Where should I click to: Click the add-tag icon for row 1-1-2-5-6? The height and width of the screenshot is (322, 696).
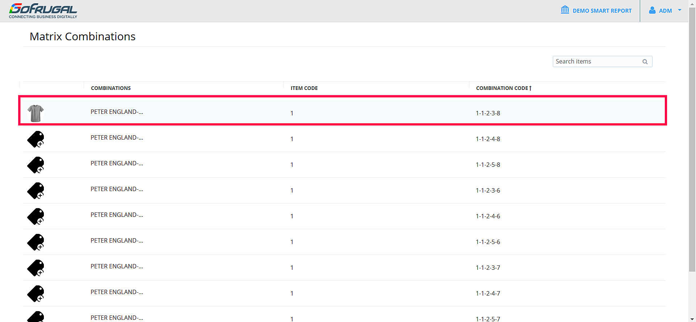[x=36, y=242]
